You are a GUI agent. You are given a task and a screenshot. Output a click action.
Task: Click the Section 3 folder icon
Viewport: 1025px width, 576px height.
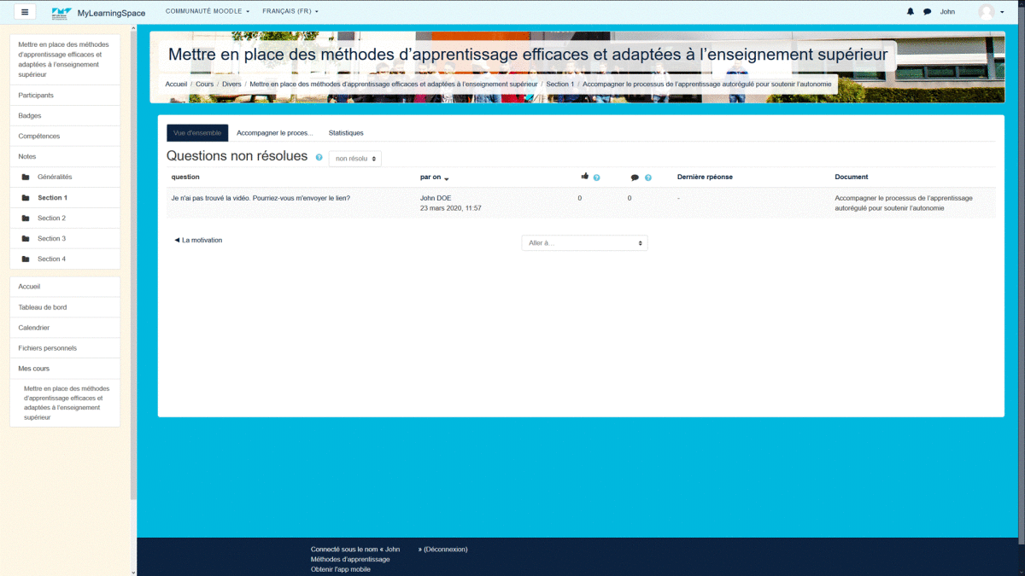point(26,239)
